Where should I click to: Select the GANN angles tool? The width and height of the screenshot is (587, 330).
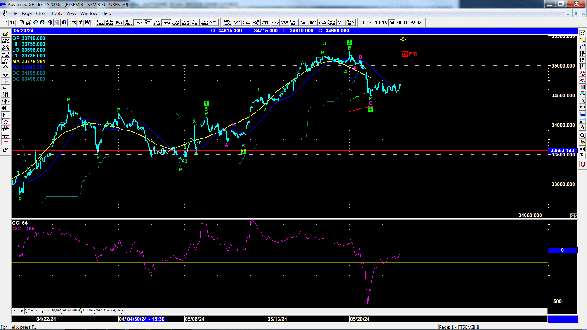pos(6,128)
